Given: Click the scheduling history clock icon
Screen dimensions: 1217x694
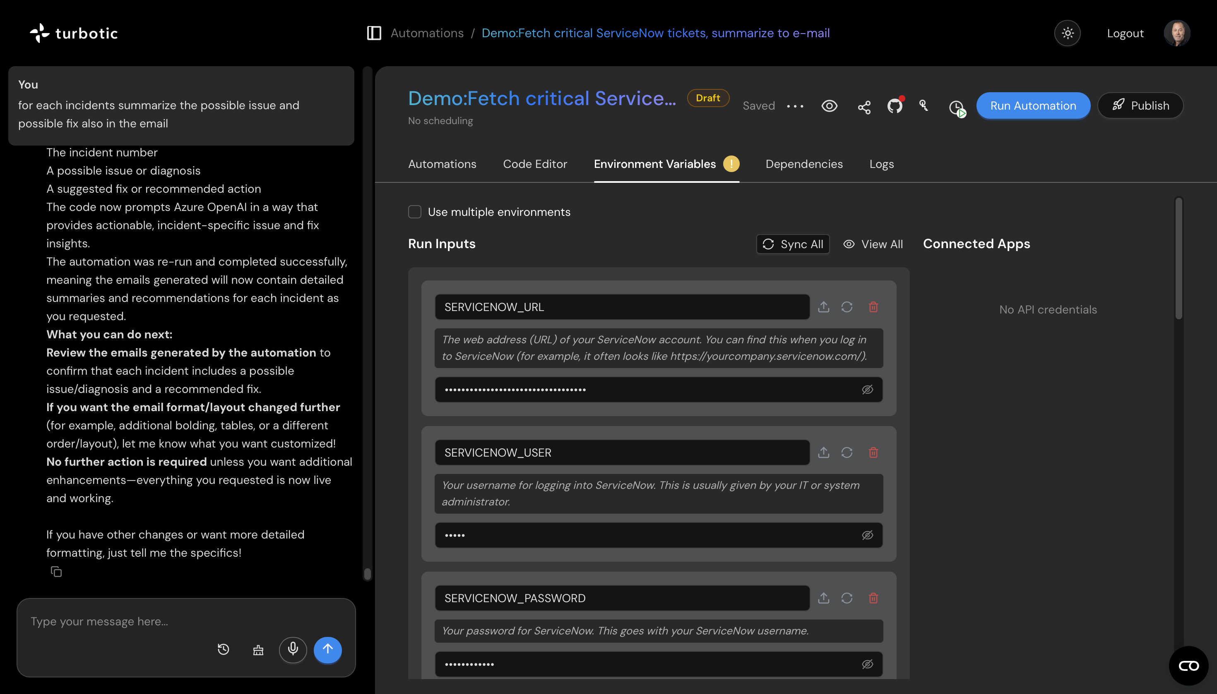Looking at the screenshot, I should (956, 109).
